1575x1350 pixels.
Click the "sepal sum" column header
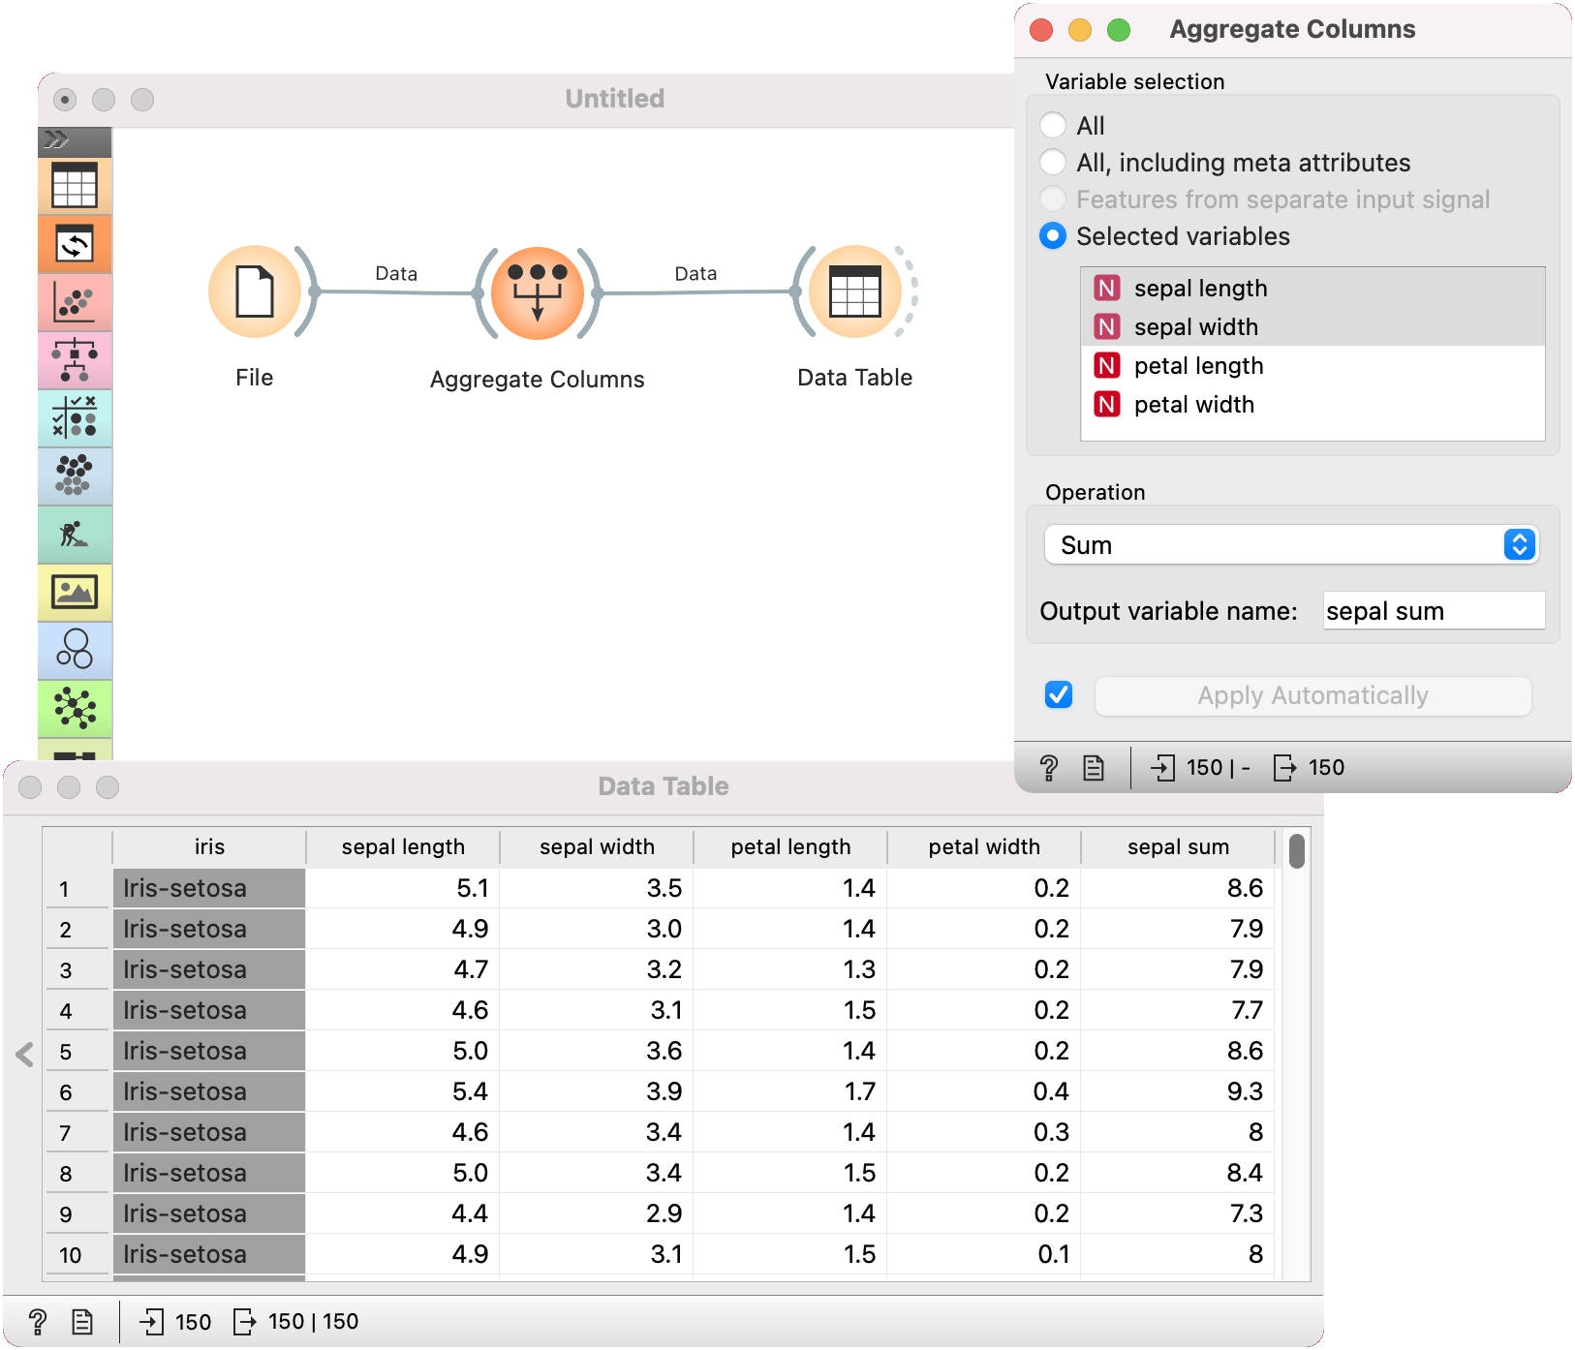coord(1178,847)
